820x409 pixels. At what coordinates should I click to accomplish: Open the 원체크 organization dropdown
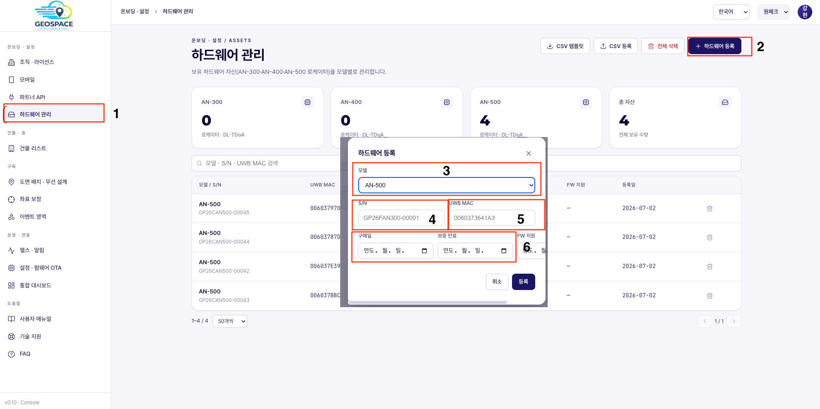[774, 12]
